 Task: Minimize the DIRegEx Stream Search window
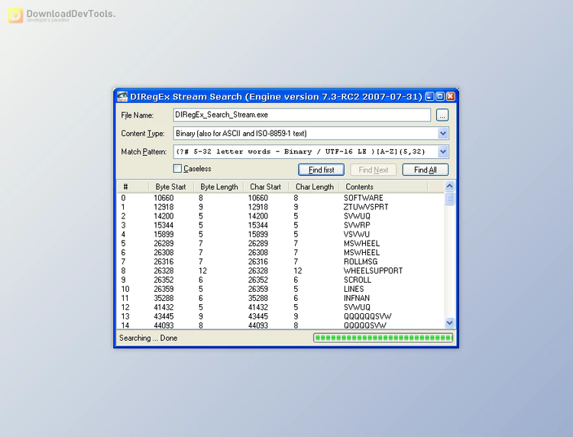430,96
